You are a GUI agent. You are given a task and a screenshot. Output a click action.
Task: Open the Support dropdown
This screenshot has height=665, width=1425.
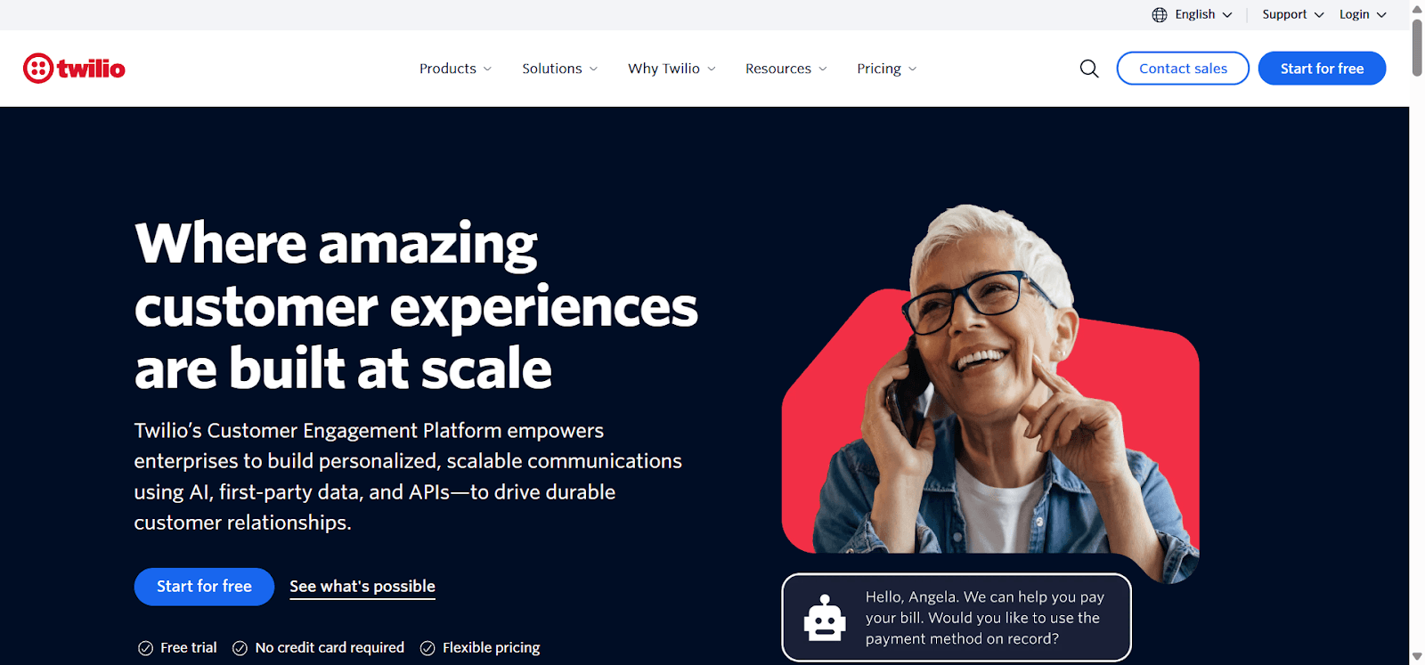[1293, 14]
